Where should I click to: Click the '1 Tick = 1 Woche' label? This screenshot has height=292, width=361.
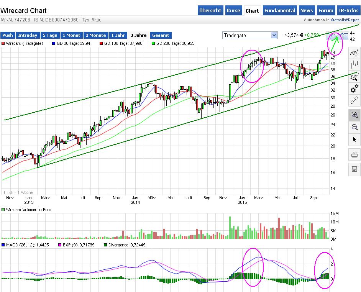click(x=18, y=192)
